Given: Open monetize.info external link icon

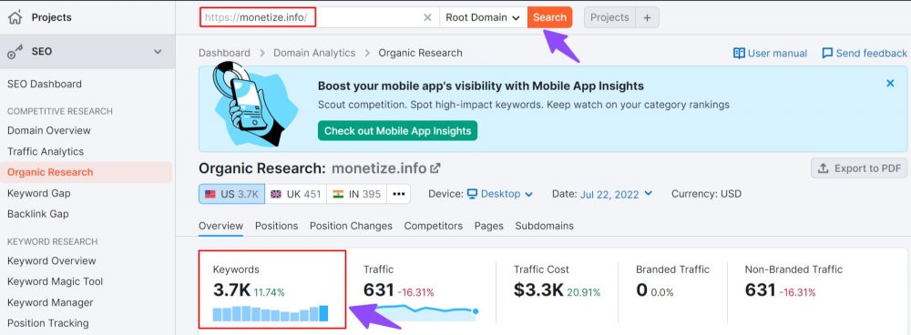Looking at the screenshot, I should click(x=435, y=168).
